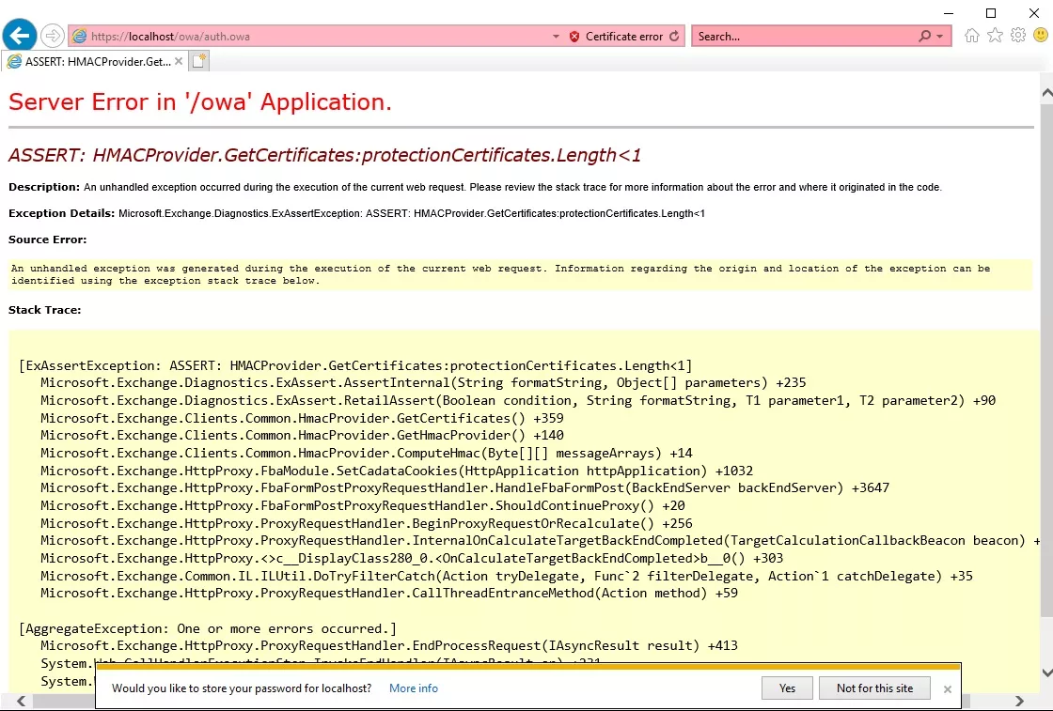Click the red italic ASSERT error heading
The height and width of the screenshot is (711, 1053).
[324, 155]
